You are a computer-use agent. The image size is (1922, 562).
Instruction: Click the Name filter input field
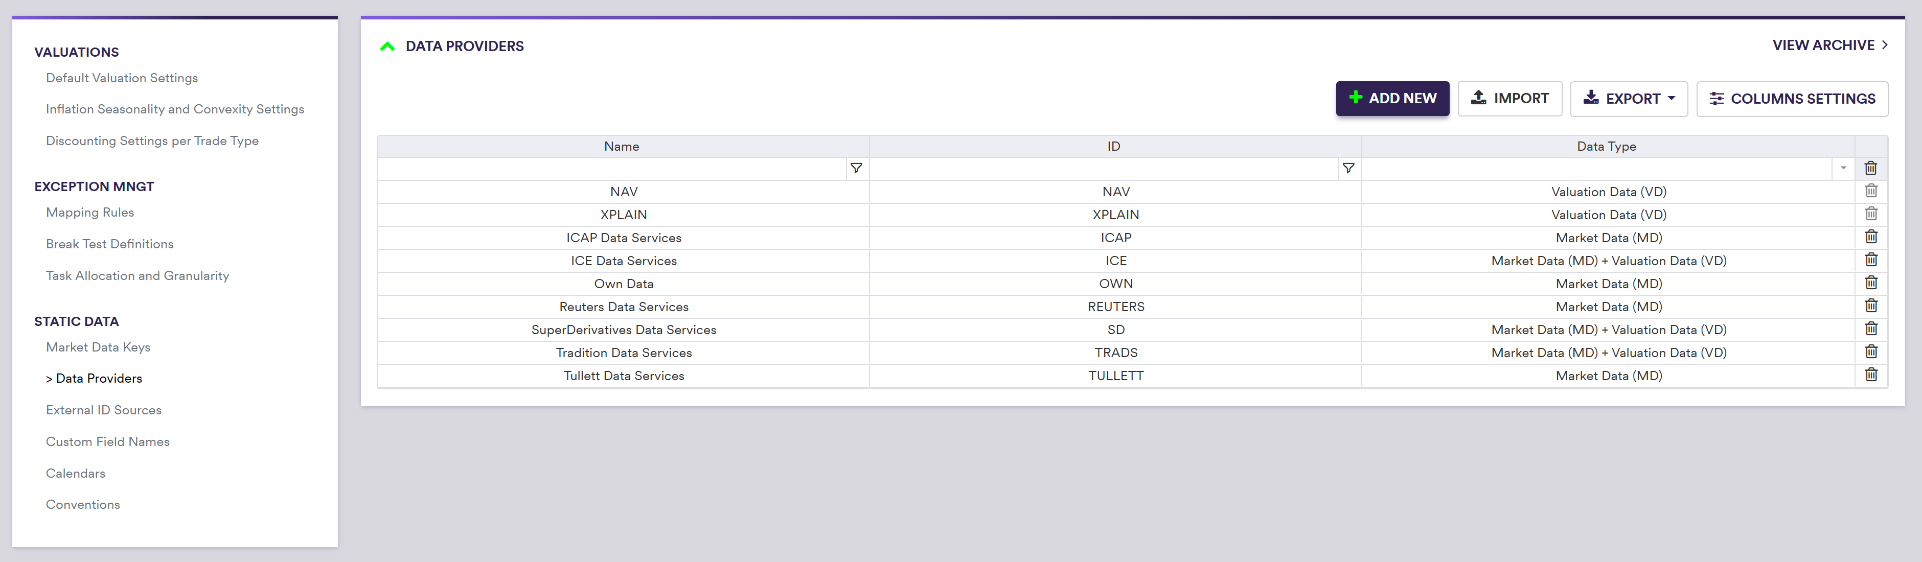point(612,169)
